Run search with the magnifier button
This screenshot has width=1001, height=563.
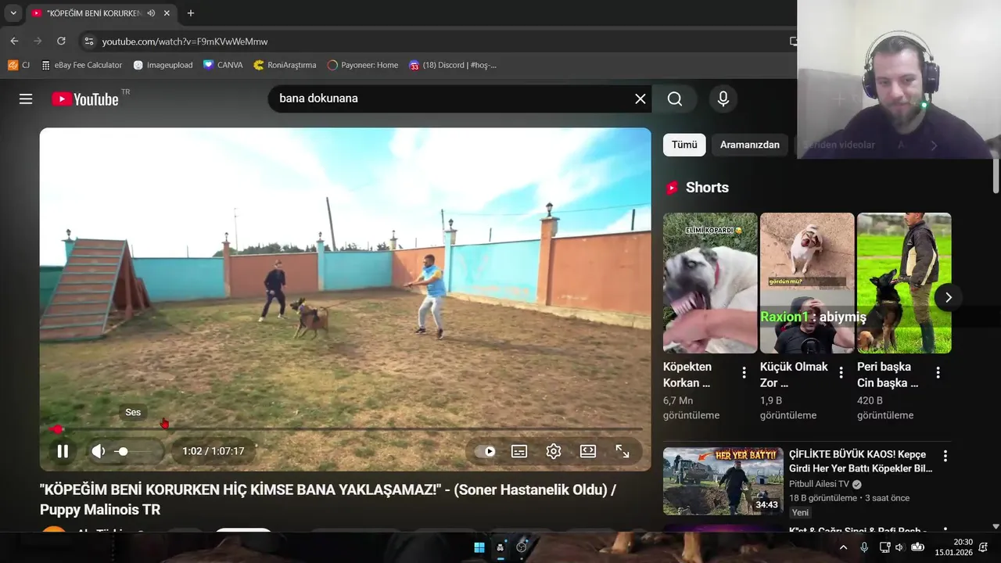675,99
